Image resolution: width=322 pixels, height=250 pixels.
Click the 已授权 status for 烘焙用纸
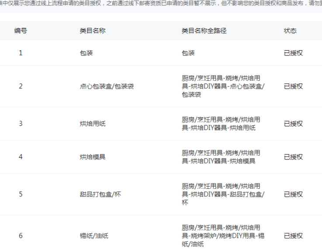(293, 124)
